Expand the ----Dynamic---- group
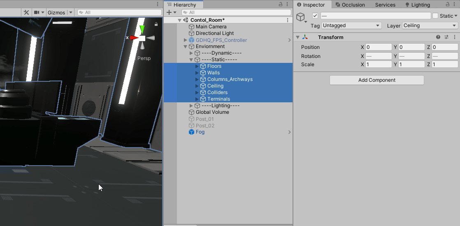The height and width of the screenshot is (226, 460). (191, 53)
